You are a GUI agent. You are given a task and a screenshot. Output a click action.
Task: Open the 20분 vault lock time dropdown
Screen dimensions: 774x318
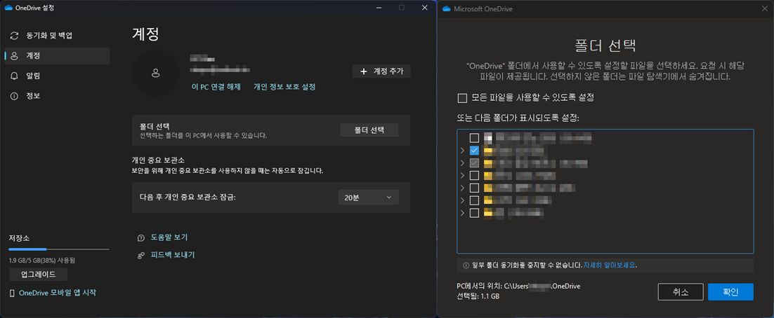point(369,198)
